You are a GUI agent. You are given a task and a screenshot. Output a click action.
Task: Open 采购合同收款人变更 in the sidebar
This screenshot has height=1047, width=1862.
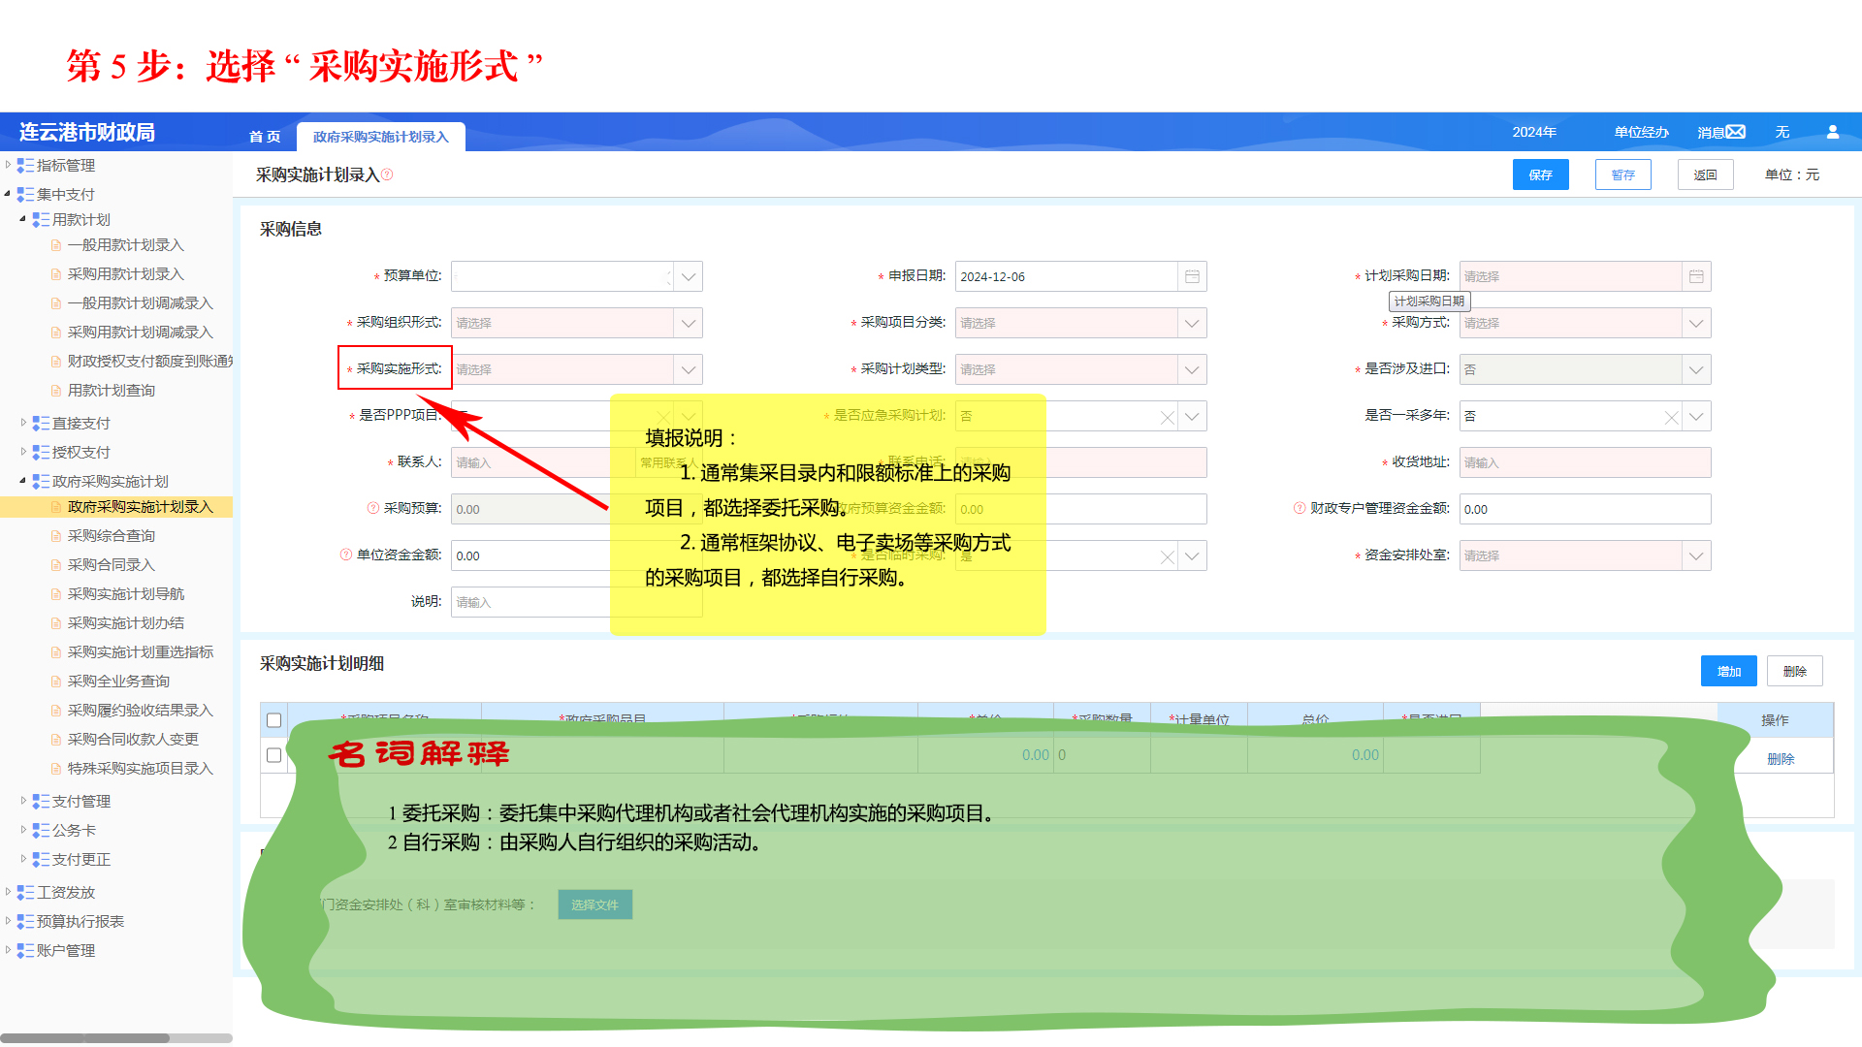pyautogui.click(x=133, y=740)
